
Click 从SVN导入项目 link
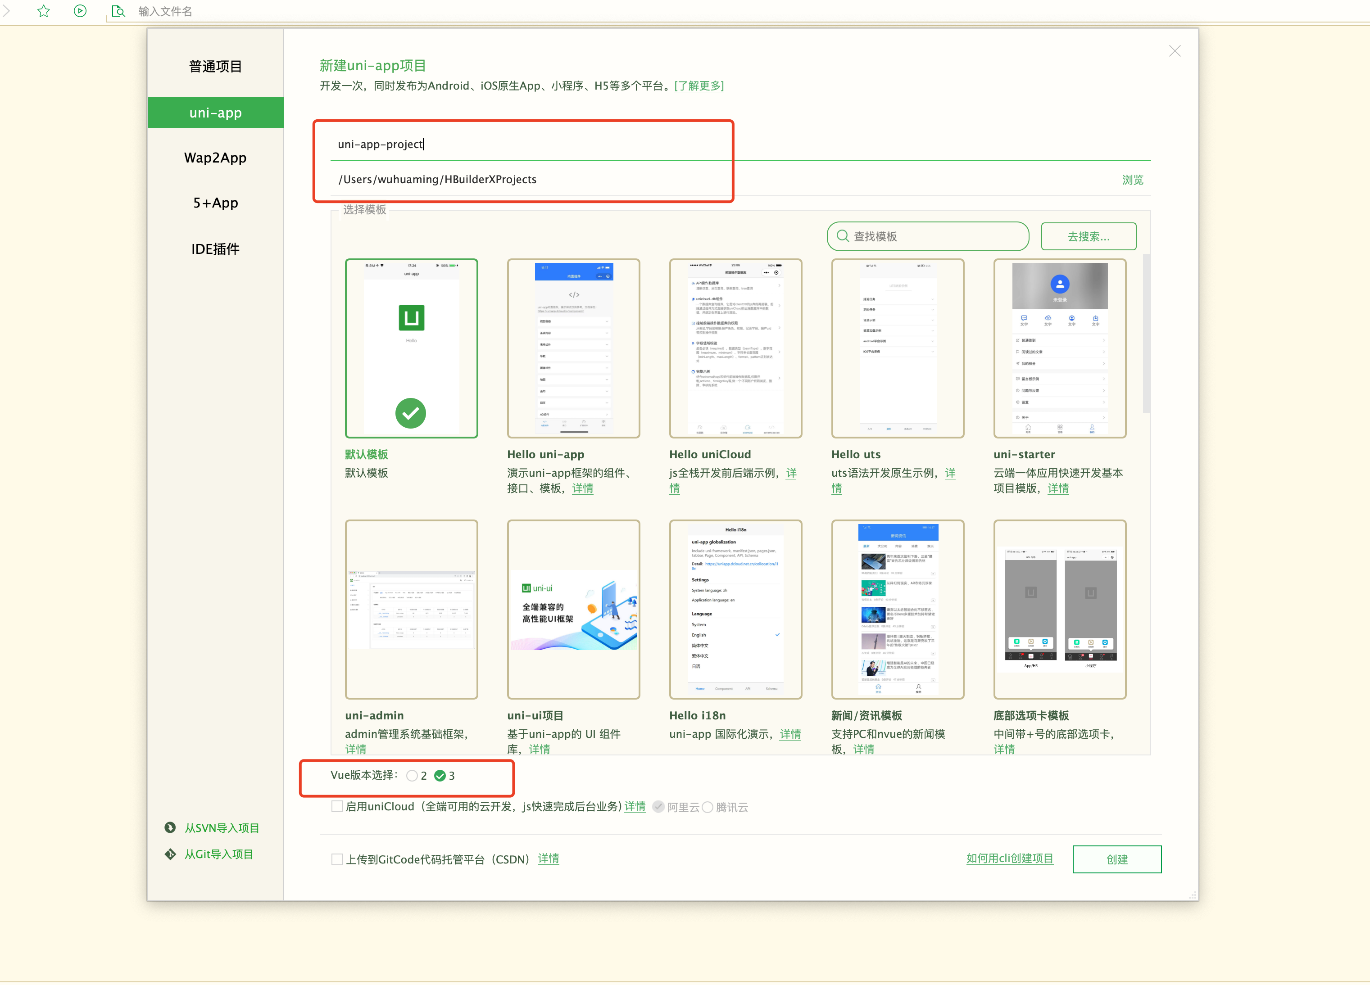pyautogui.click(x=222, y=828)
